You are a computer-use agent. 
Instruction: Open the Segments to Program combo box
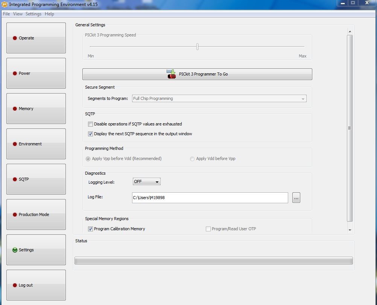[219, 99]
